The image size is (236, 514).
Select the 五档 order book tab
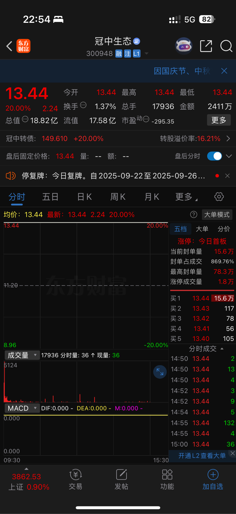180,229
